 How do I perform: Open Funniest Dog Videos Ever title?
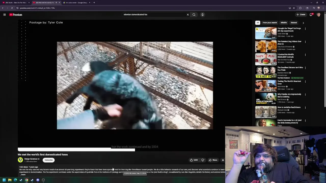point(289,43)
